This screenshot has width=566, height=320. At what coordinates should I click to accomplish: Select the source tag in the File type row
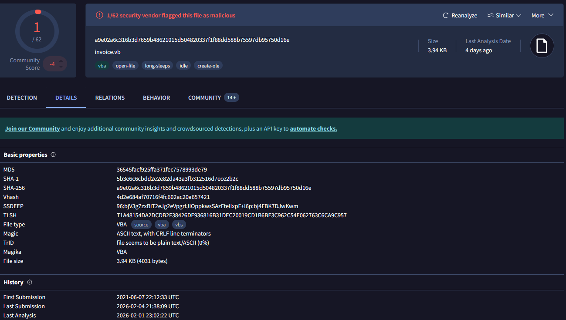141,225
